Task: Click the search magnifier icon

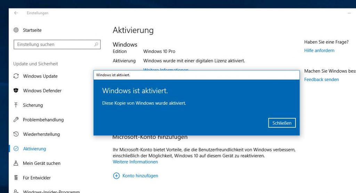Action: 96,44
